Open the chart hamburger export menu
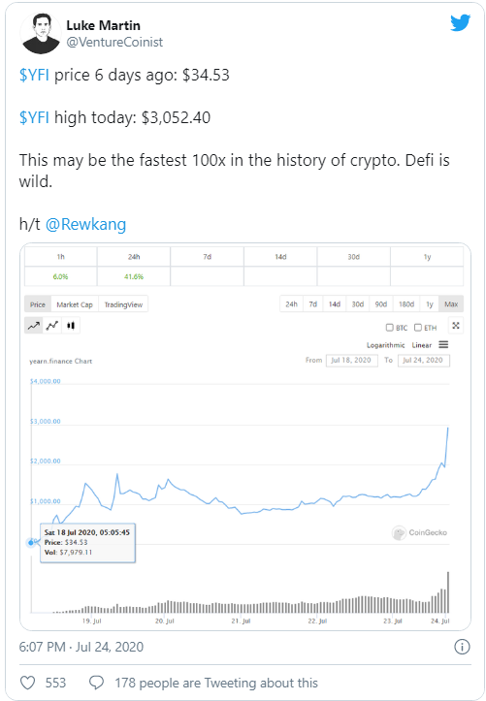The height and width of the screenshot is (701, 486). pyautogui.click(x=443, y=345)
